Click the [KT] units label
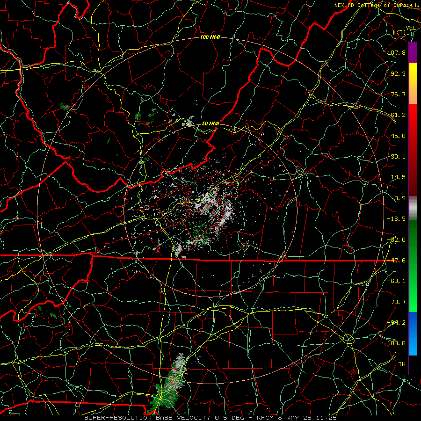The height and width of the screenshot is (421, 421). (399, 32)
